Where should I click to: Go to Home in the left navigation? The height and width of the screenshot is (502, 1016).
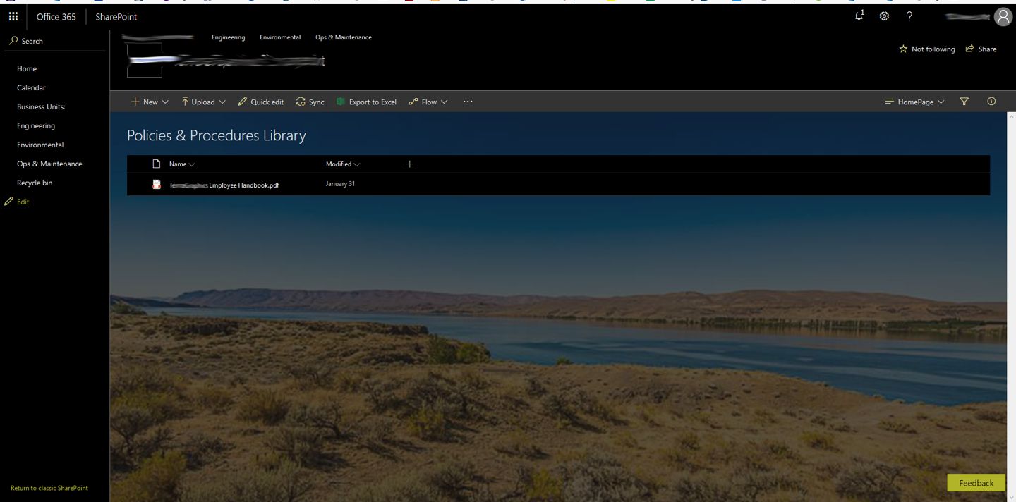[x=27, y=68]
